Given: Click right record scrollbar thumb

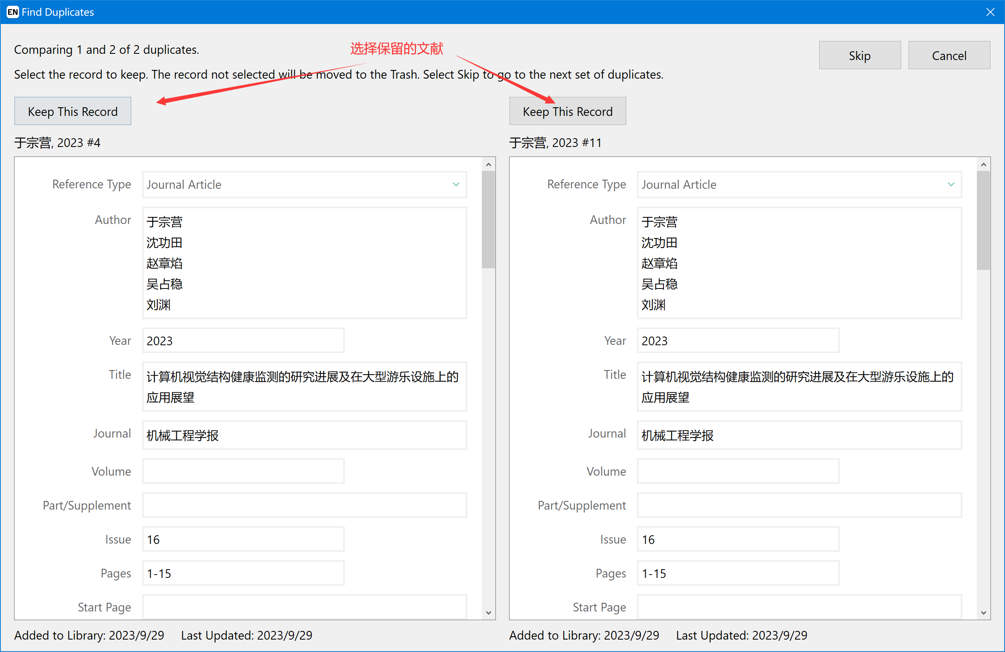Looking at the screenshot, I should (983, 220).
